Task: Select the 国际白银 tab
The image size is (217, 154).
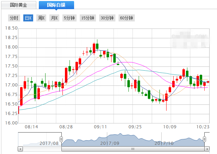Action: click(56, 5)
